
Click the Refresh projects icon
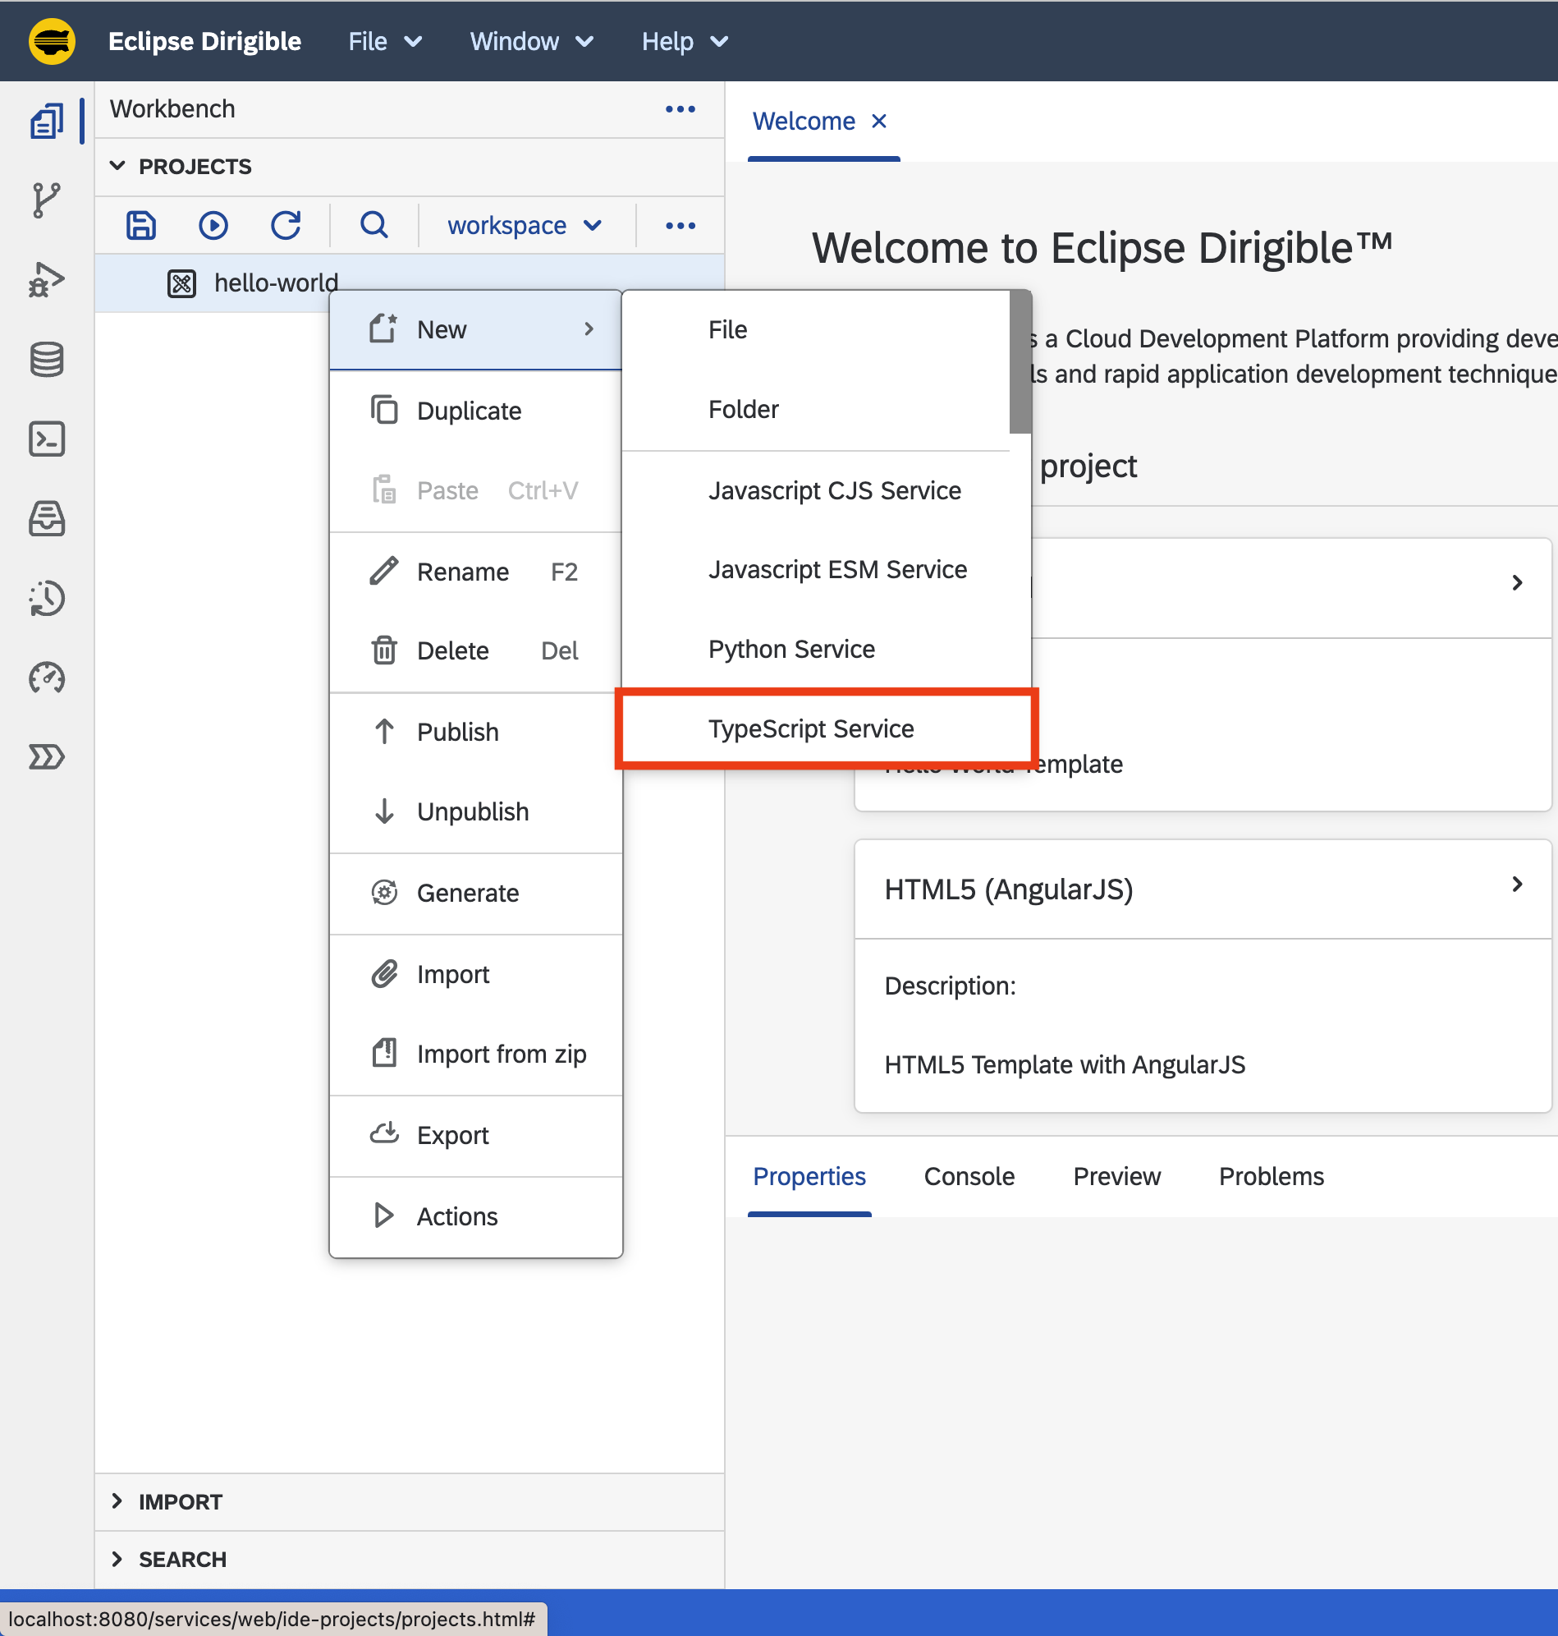point(286,225)
